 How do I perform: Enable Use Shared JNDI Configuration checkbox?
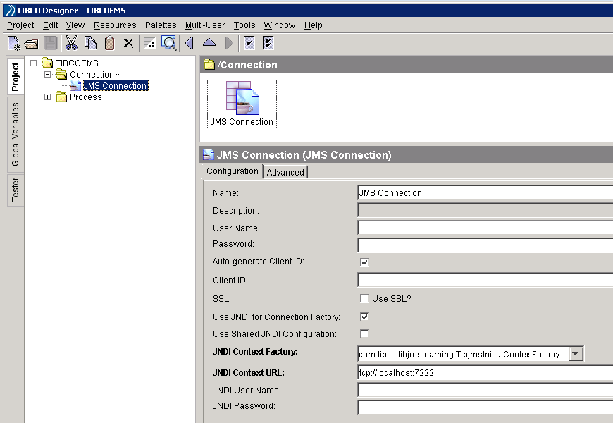[x=364, y=333]
